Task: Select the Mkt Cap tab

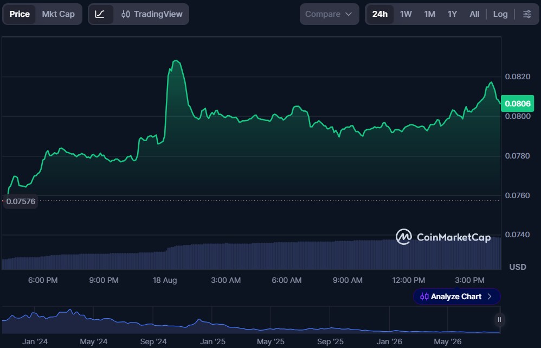Action: point(59,14)
